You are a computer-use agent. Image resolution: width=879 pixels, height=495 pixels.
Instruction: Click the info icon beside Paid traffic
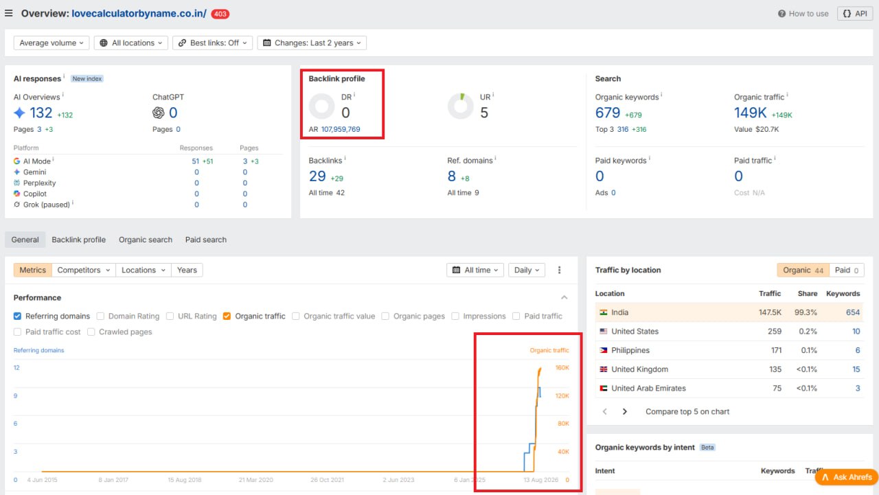(775, 159)
